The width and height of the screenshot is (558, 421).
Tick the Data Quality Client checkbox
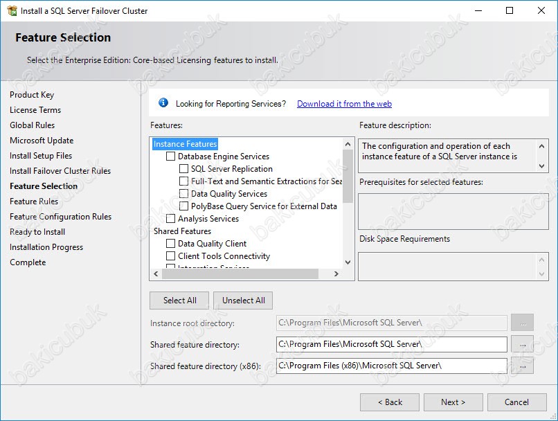tap(171, 244)
